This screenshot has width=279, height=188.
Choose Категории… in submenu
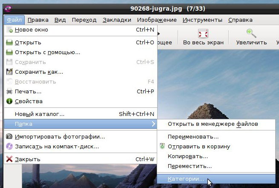(216, 179)
